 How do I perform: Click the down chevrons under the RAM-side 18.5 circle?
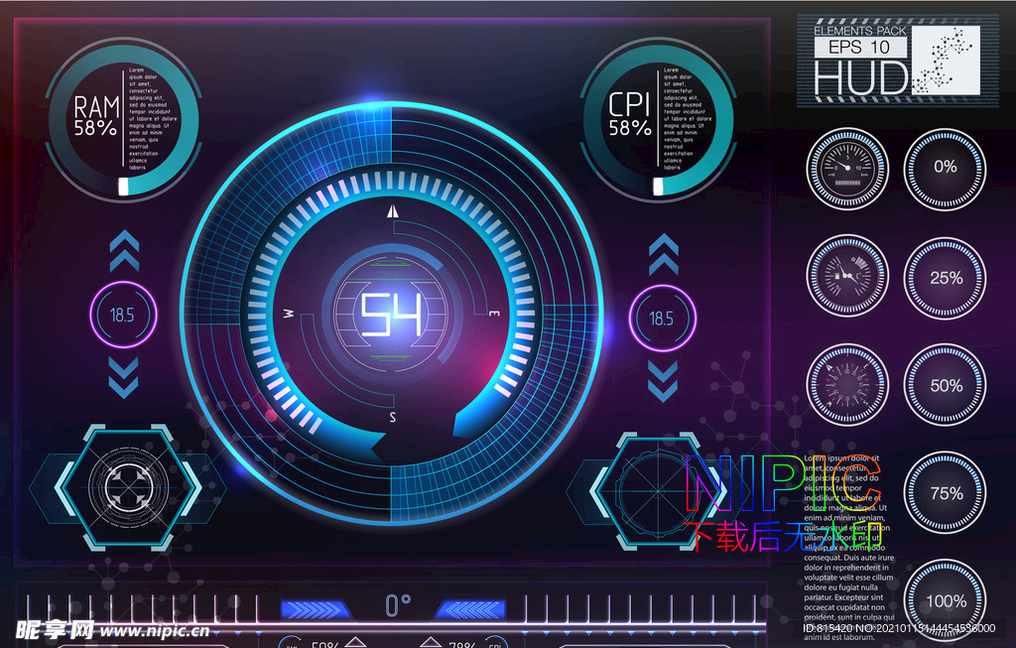[124, 377]
